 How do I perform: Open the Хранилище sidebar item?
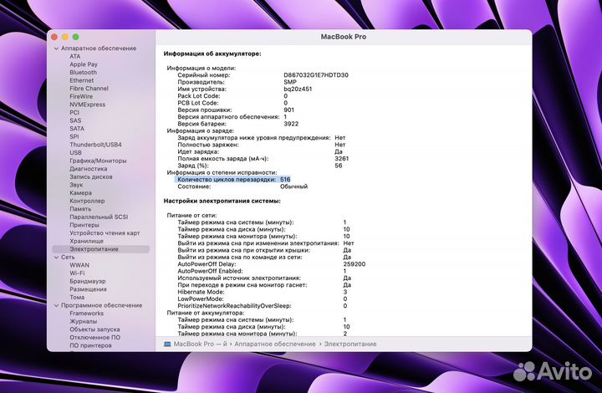click(x=87, y=241)
